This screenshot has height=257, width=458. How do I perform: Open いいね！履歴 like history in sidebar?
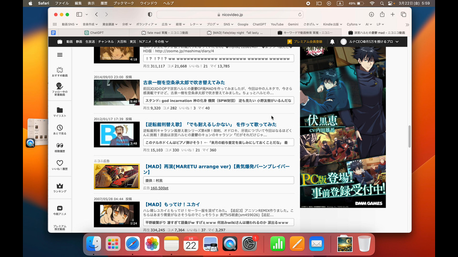(x=60, y=165)
